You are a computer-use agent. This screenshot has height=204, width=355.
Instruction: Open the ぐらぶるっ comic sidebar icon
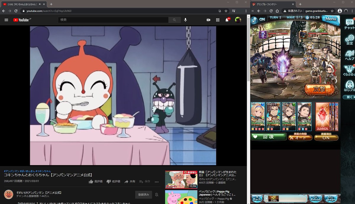pos(350,71)
